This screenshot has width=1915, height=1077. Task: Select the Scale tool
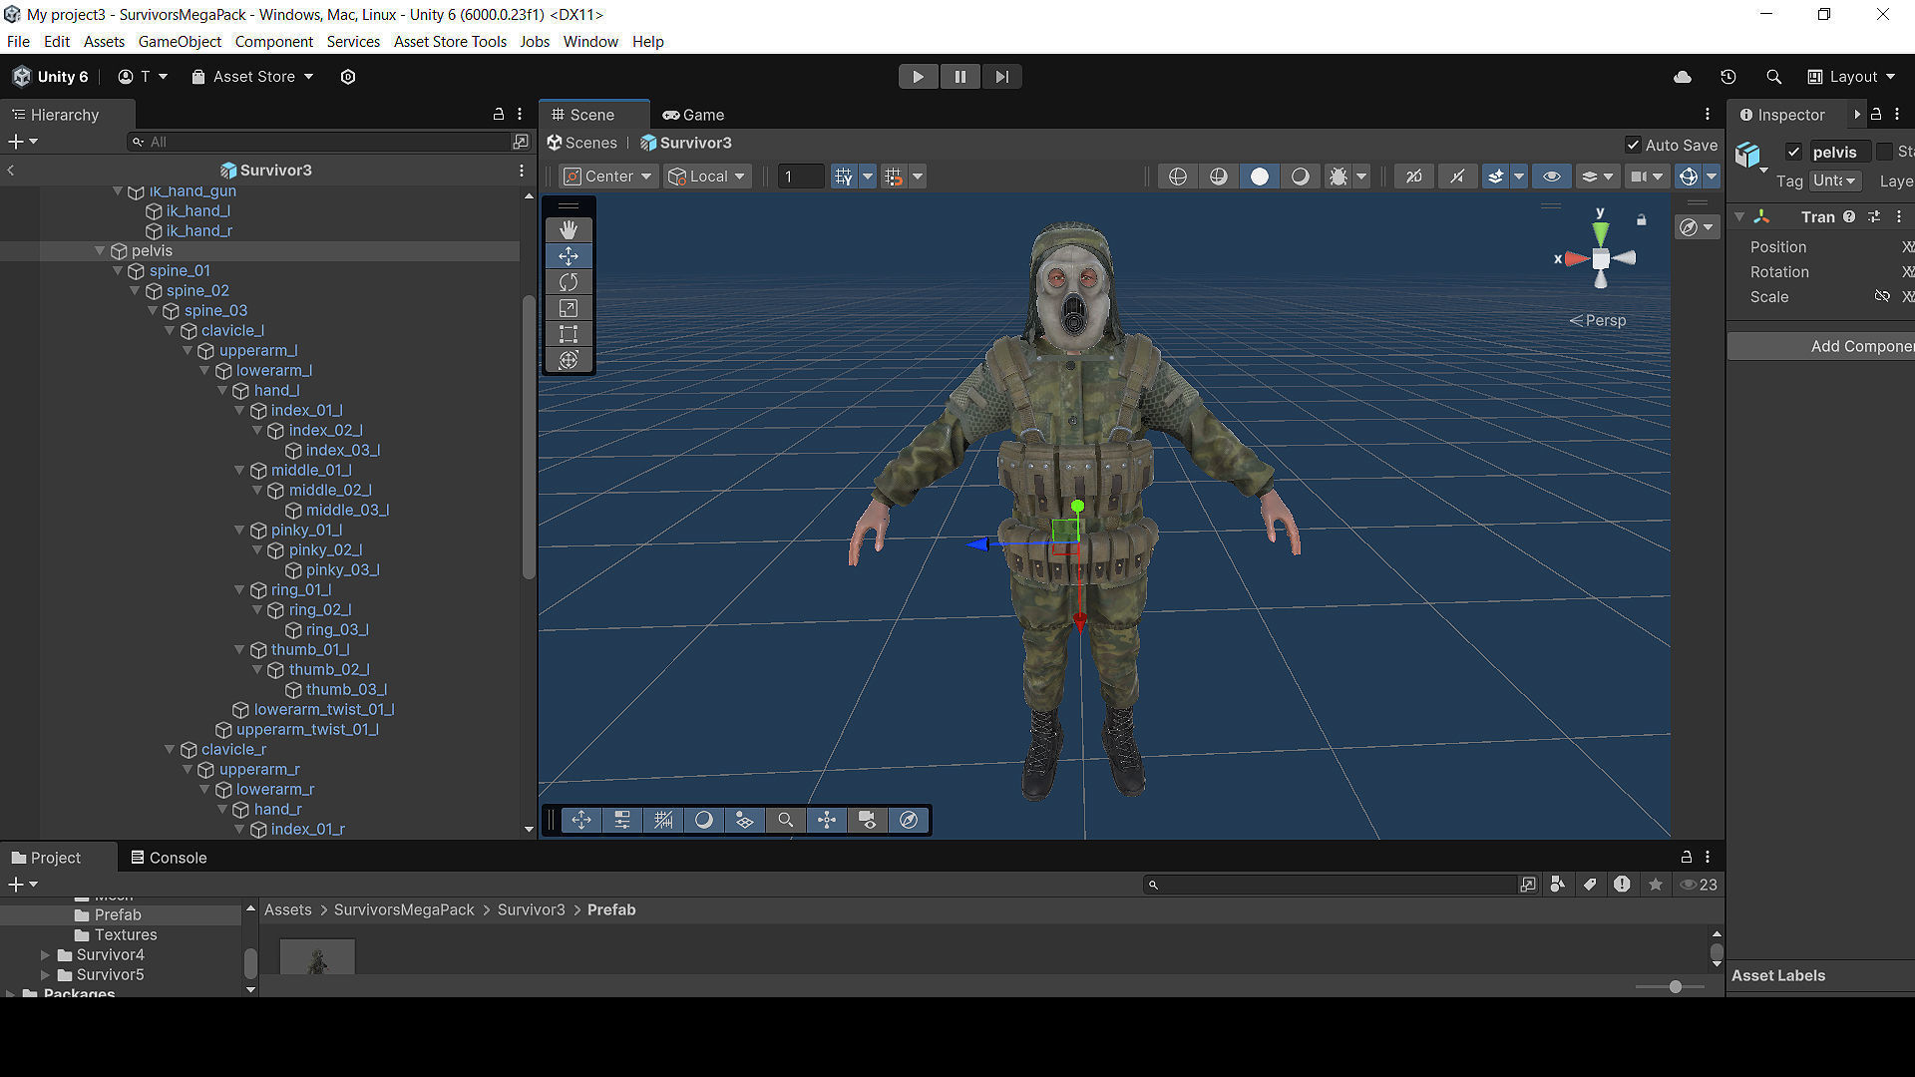tap(569, 308)
